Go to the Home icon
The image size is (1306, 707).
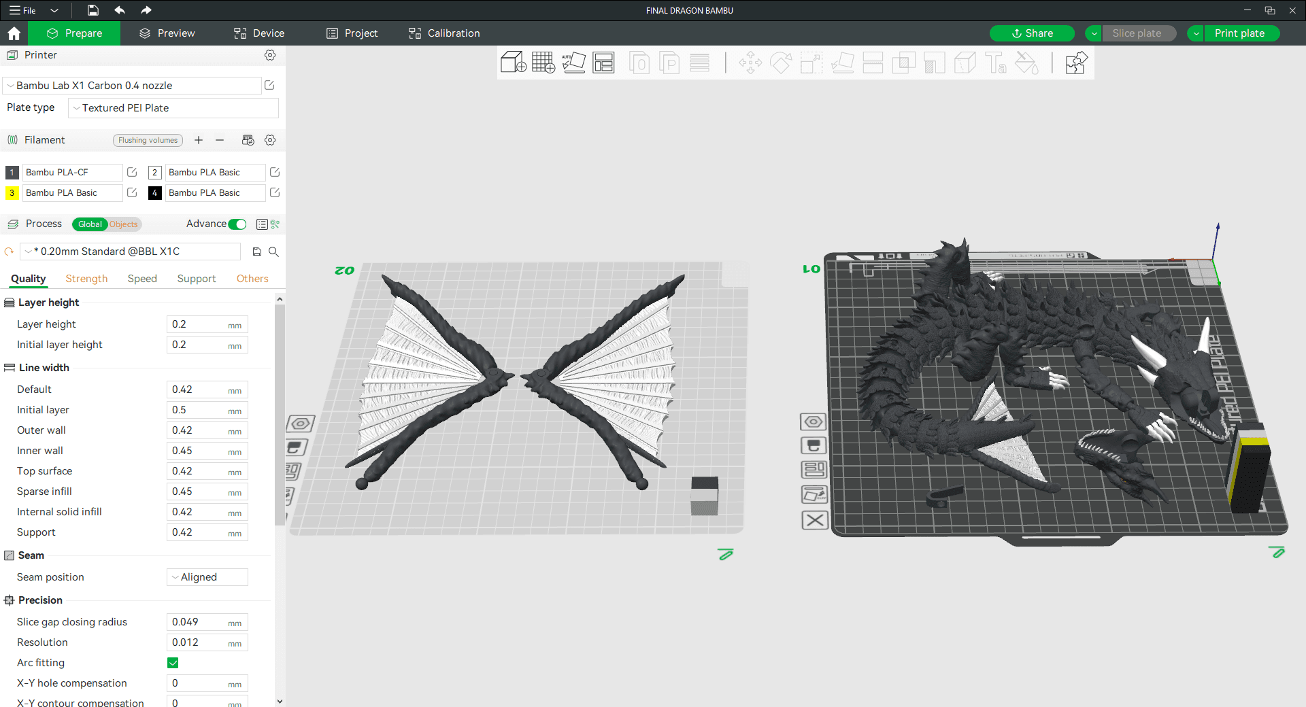click(x=14, y=33)
